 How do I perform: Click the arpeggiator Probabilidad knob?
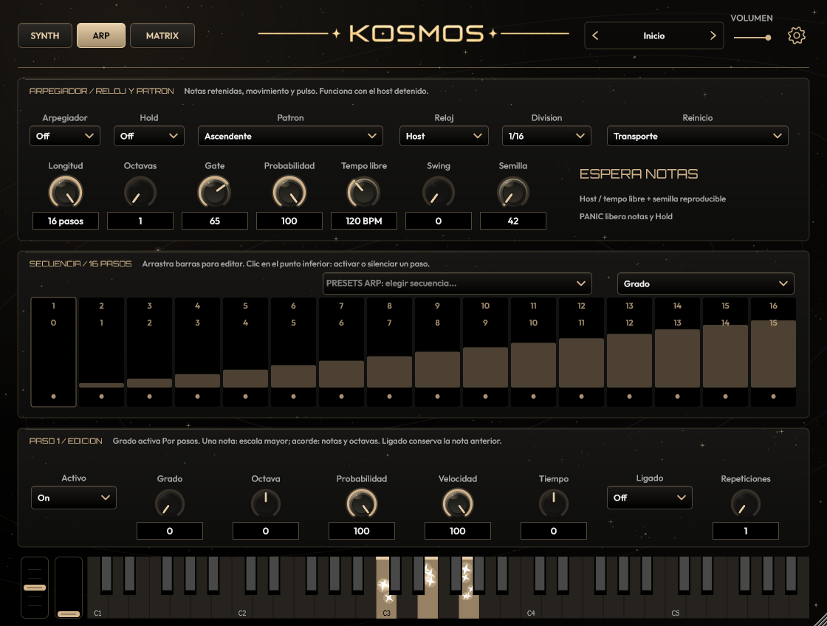coord(289,192)
